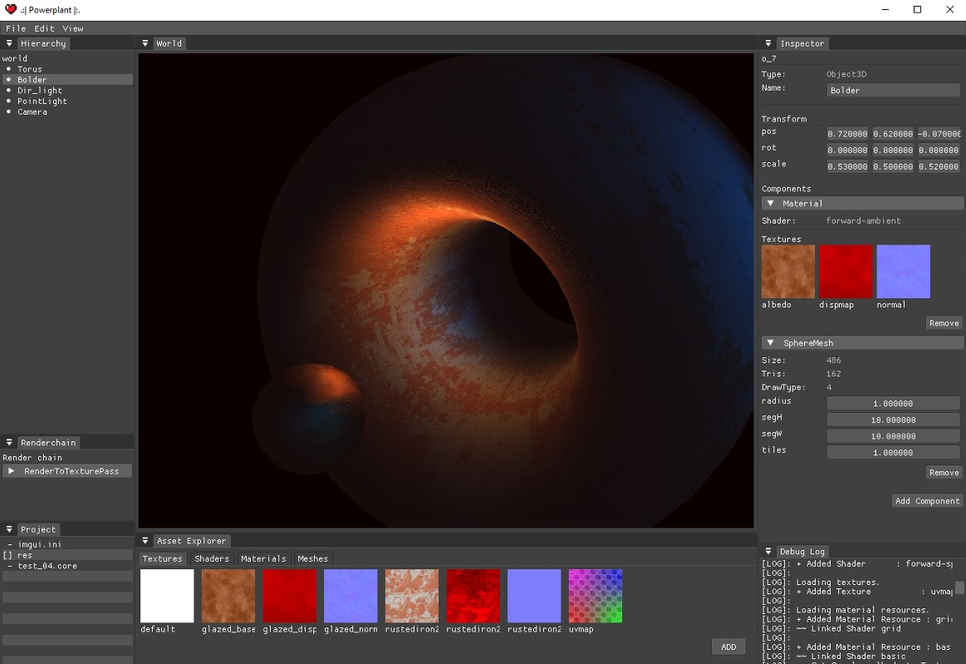
Task: Switch to the Materials tab
Action: coord(263,558)
